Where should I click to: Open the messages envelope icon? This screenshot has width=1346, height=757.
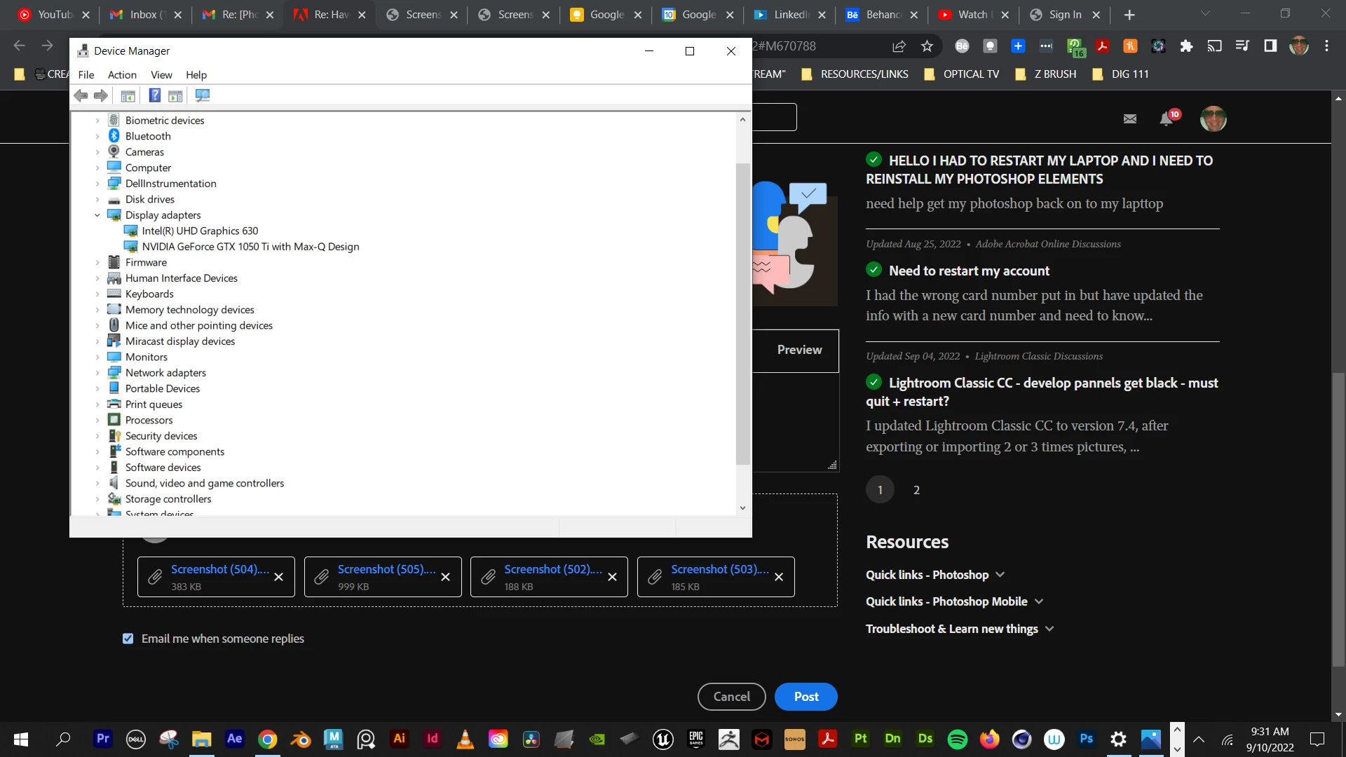pos(1130,118)
